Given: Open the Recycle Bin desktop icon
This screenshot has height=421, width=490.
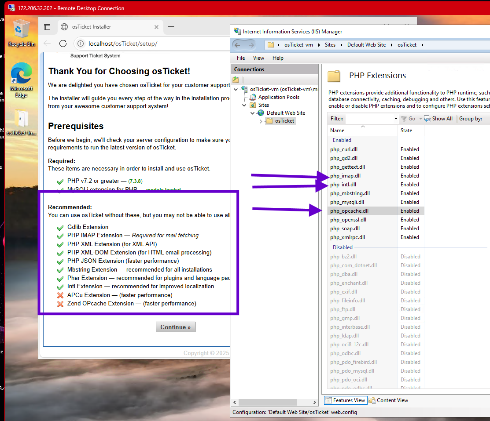Looking at the screenshot, I should (x=21, y=33).
